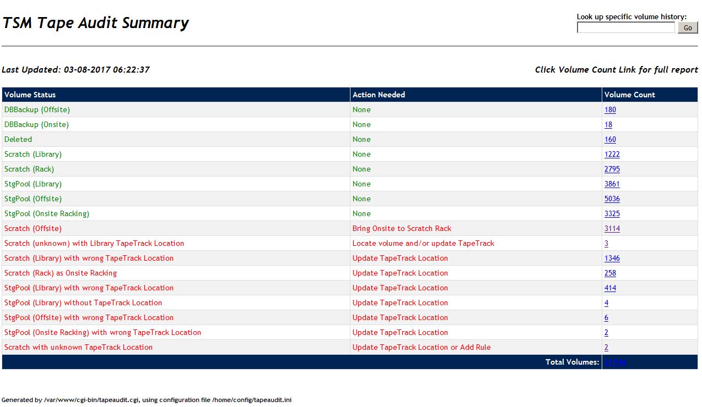Click 'Look up specific volume history:' label
Viewport: 702px width, 407px height.
pyautogui.click(x=631, y=16)
